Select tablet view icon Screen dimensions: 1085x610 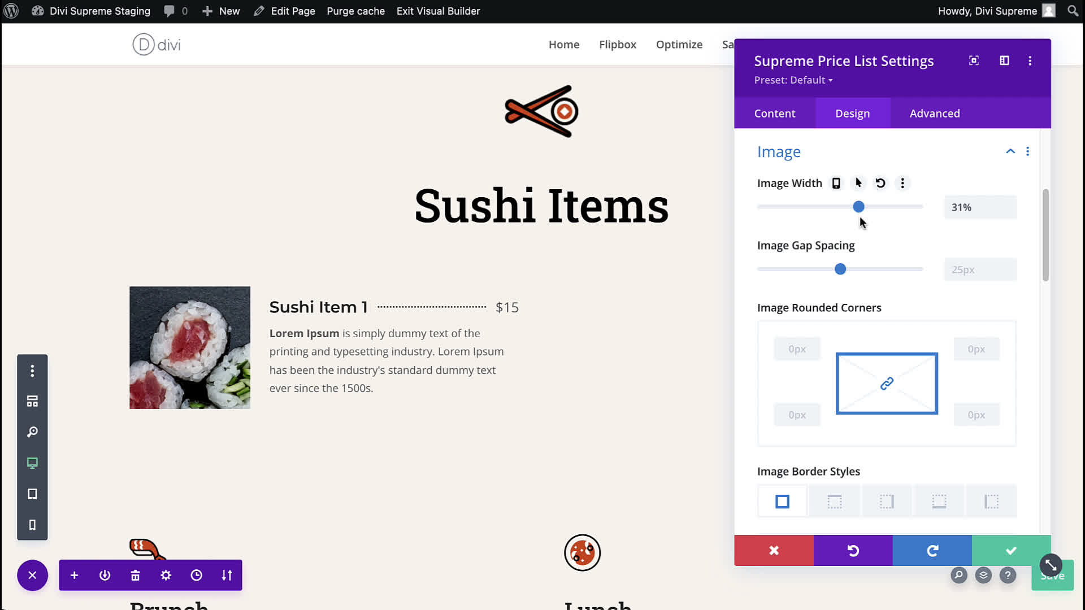32,494
